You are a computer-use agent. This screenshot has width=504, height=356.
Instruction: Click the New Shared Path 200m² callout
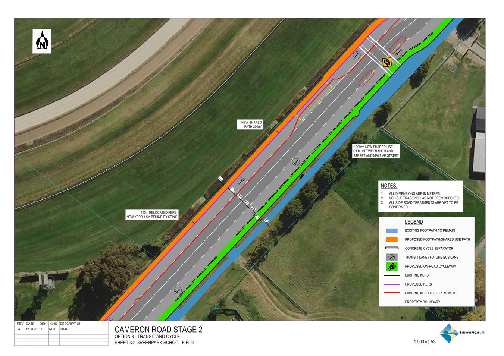pyautogui.click(x=250, y=125)
